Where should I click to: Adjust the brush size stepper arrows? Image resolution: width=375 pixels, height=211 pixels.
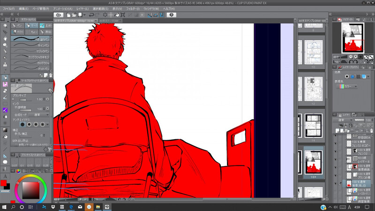click(44, 99)
